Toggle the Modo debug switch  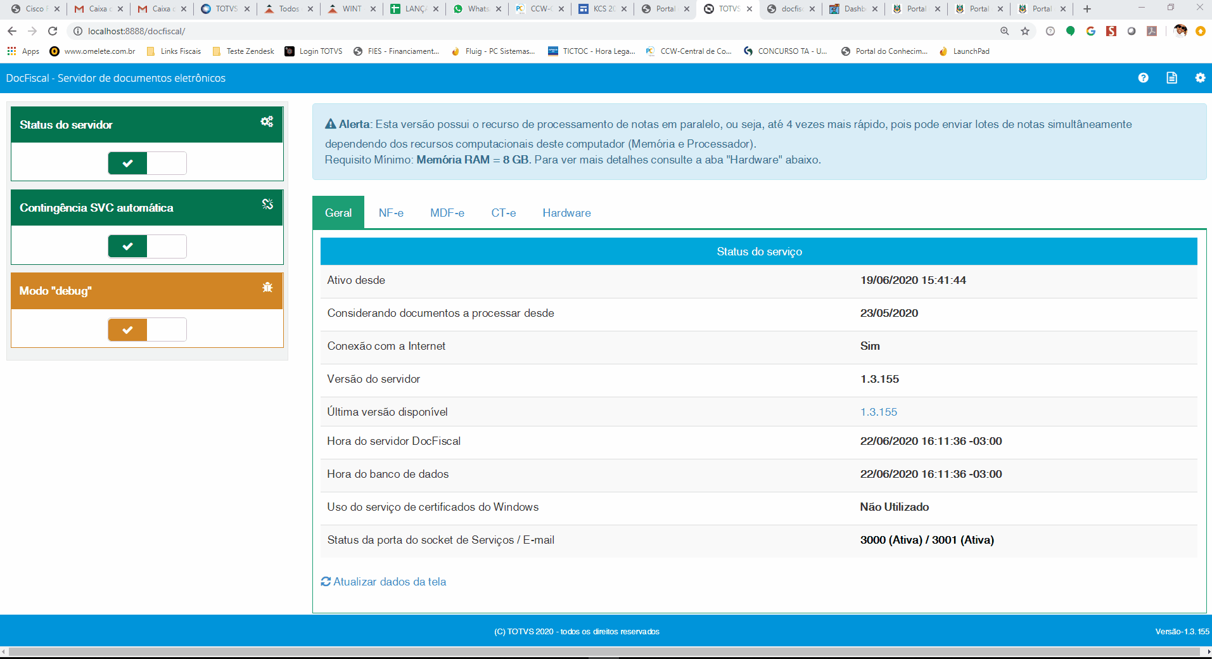point(147,329)
